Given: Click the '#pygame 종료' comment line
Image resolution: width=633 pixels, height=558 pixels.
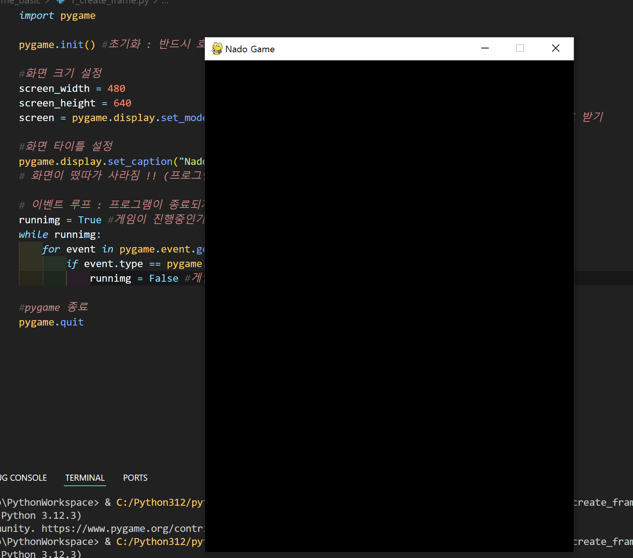Looking at the screenshot, I should pos(53,307).
